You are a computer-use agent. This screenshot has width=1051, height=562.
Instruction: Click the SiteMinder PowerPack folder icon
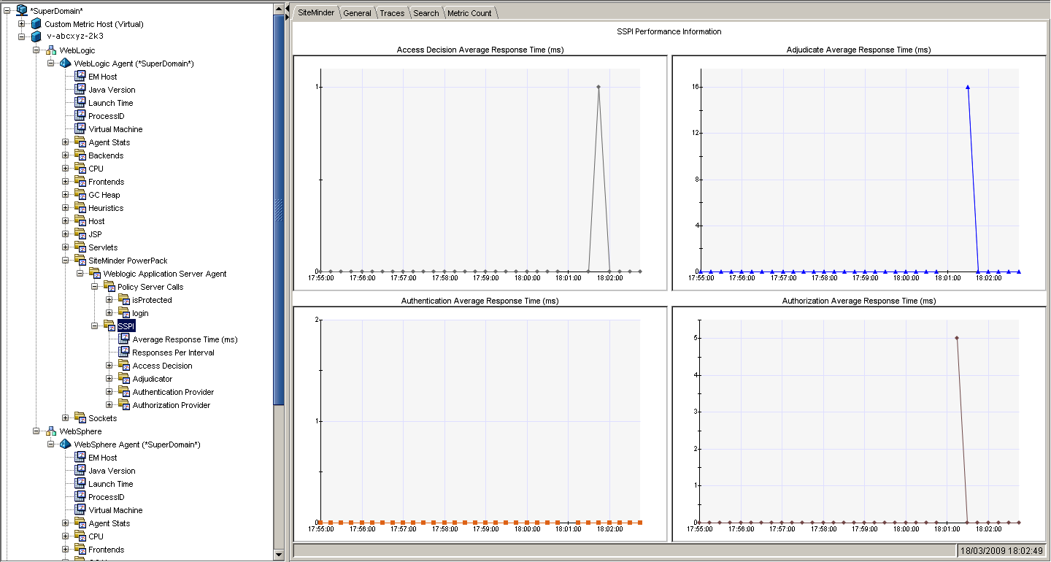80,261
